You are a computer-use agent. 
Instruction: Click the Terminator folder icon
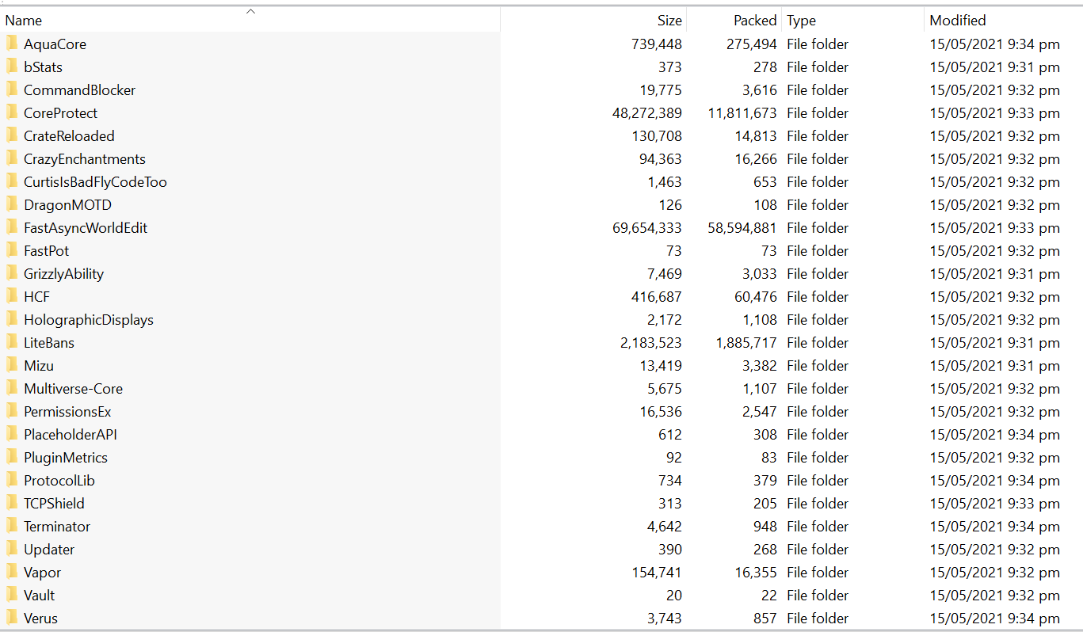click(12, 526)
